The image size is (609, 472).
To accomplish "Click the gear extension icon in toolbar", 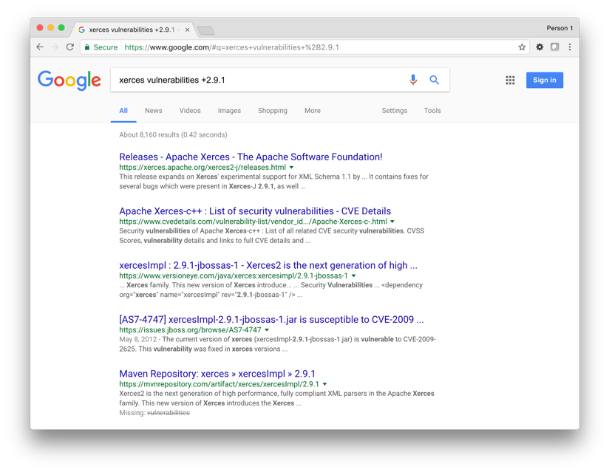I will (x=540, y=47).
